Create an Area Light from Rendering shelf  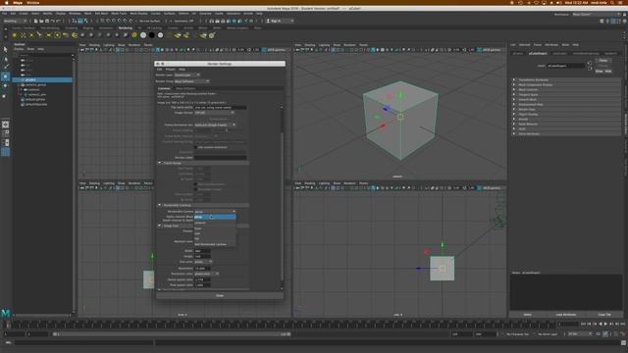49,35
